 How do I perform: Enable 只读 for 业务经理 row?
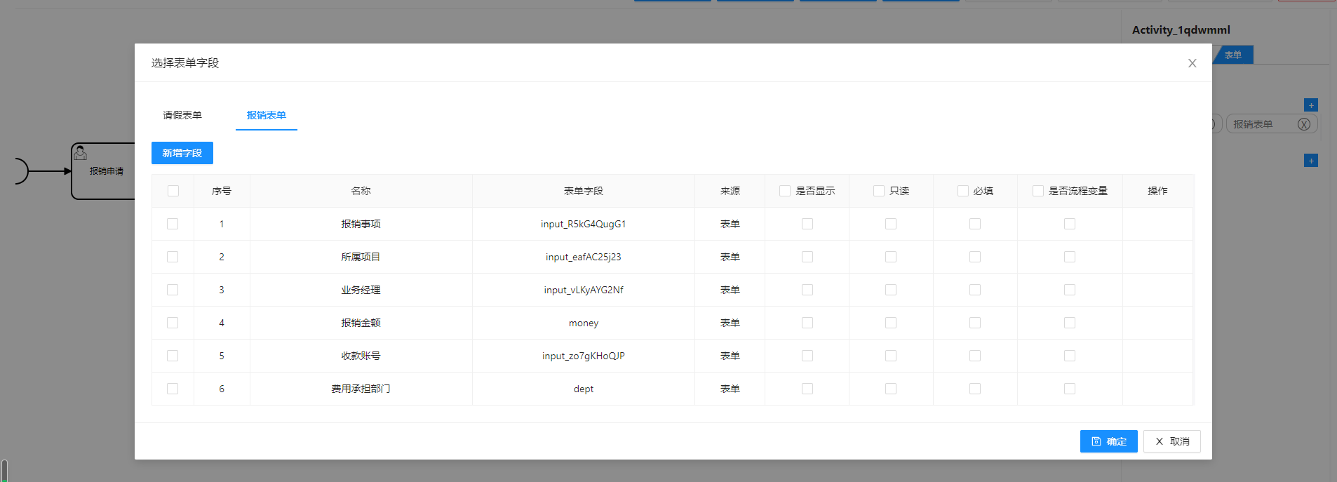[891, 290]
